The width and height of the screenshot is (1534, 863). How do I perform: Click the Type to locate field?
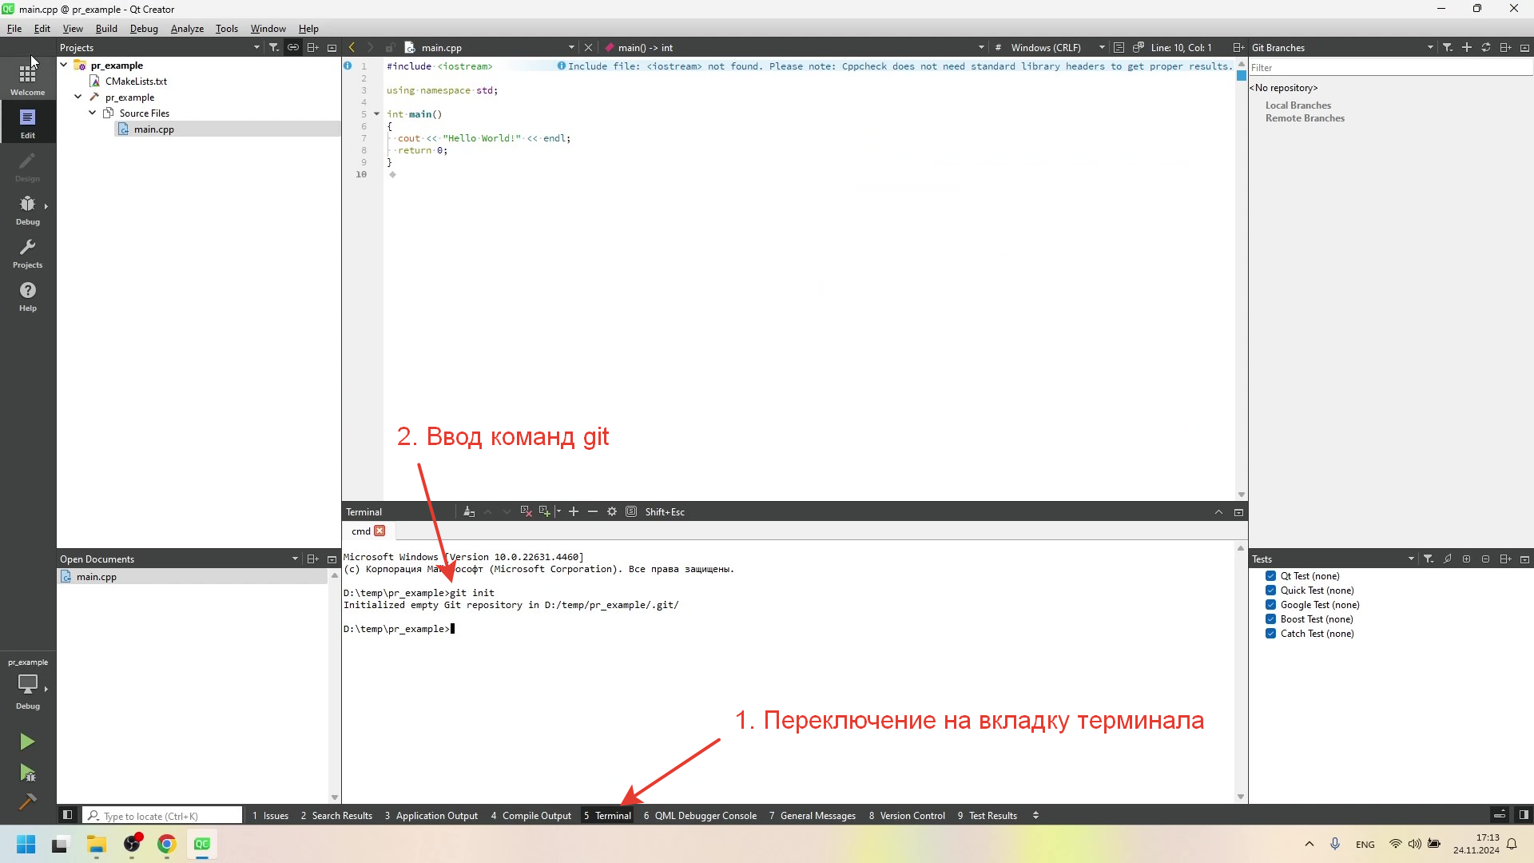162,815
